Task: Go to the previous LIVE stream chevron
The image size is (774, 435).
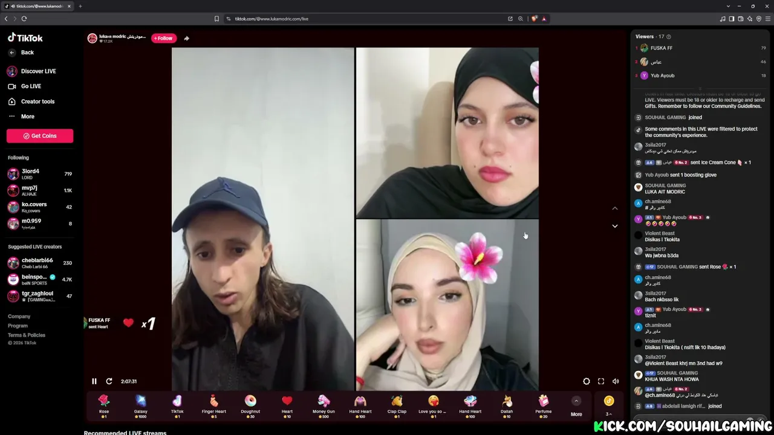Action: pyautogui.click(x=615, y=208)
